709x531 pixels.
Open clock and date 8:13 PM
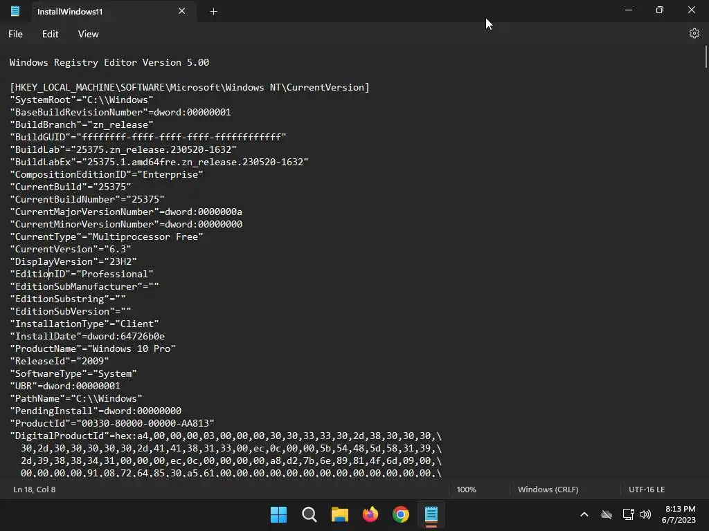click(679, 514)
